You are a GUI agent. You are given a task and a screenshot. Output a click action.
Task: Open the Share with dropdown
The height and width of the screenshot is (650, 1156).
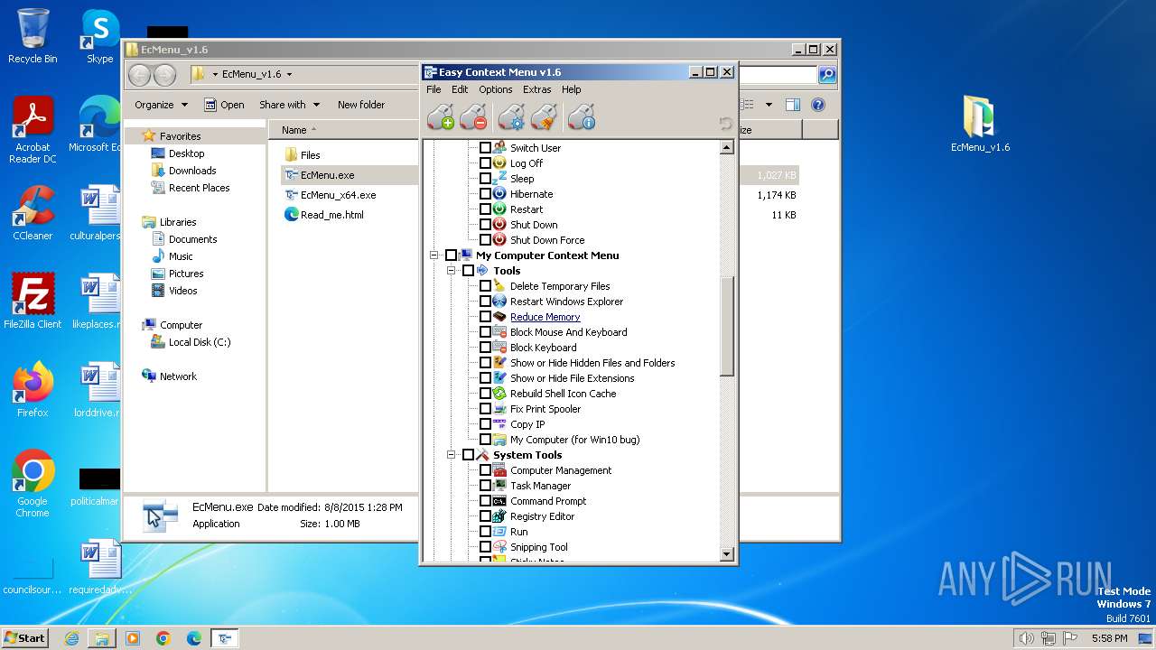[289, 105]
